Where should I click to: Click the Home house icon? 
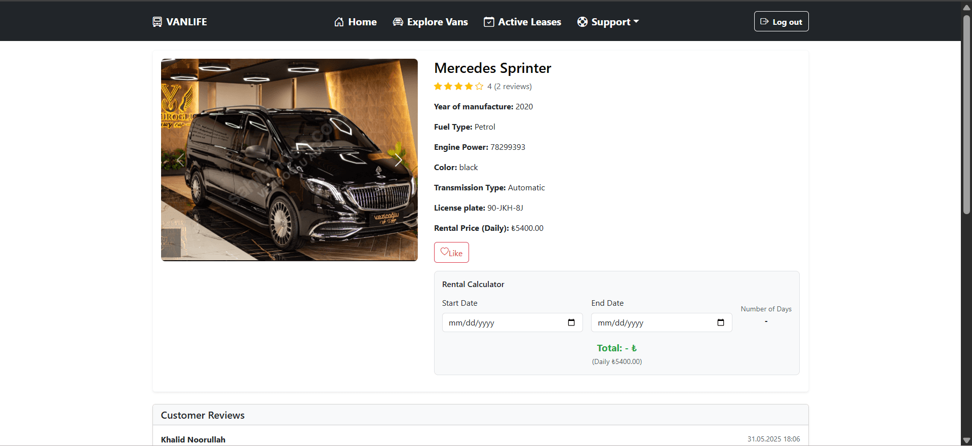[339, 22]
